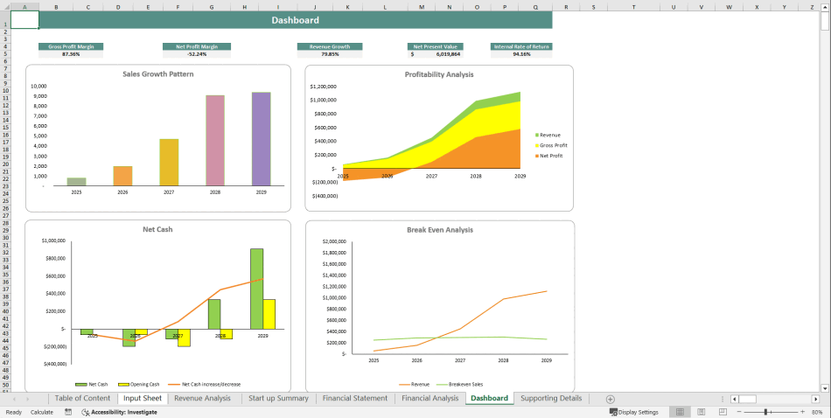
Task: Click horizontal scrollbar right arrow
Action: click(x=815, y=399)
